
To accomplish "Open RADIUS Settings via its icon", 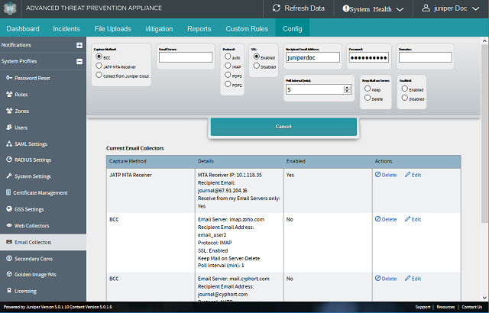I will coord(8,160).
